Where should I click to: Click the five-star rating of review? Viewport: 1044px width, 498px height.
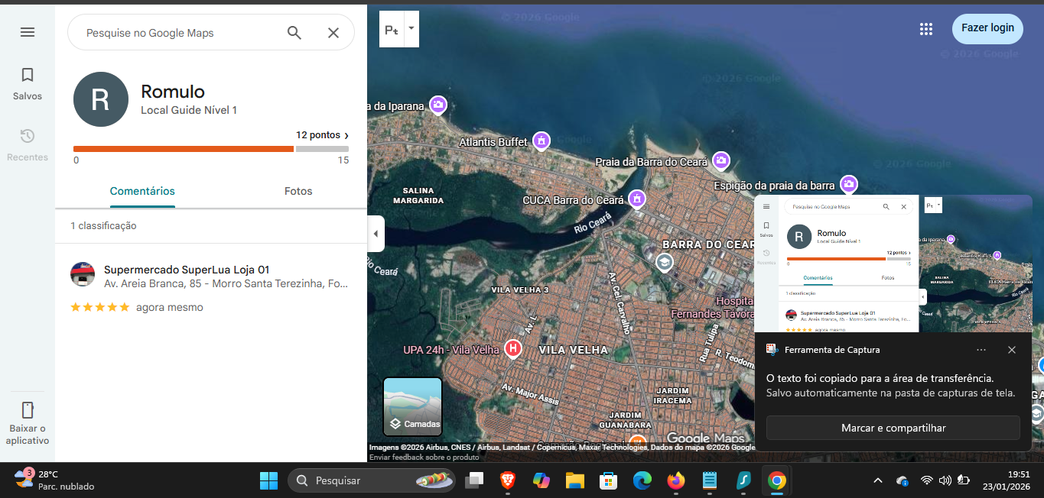click(x=100, y=307)
